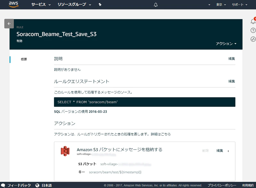Click the side panel alert bell icon
This screenshot has width=256, height=188.
[x=253, y=21]
